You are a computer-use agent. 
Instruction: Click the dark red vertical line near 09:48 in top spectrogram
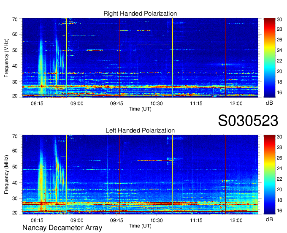click(119, 58)
